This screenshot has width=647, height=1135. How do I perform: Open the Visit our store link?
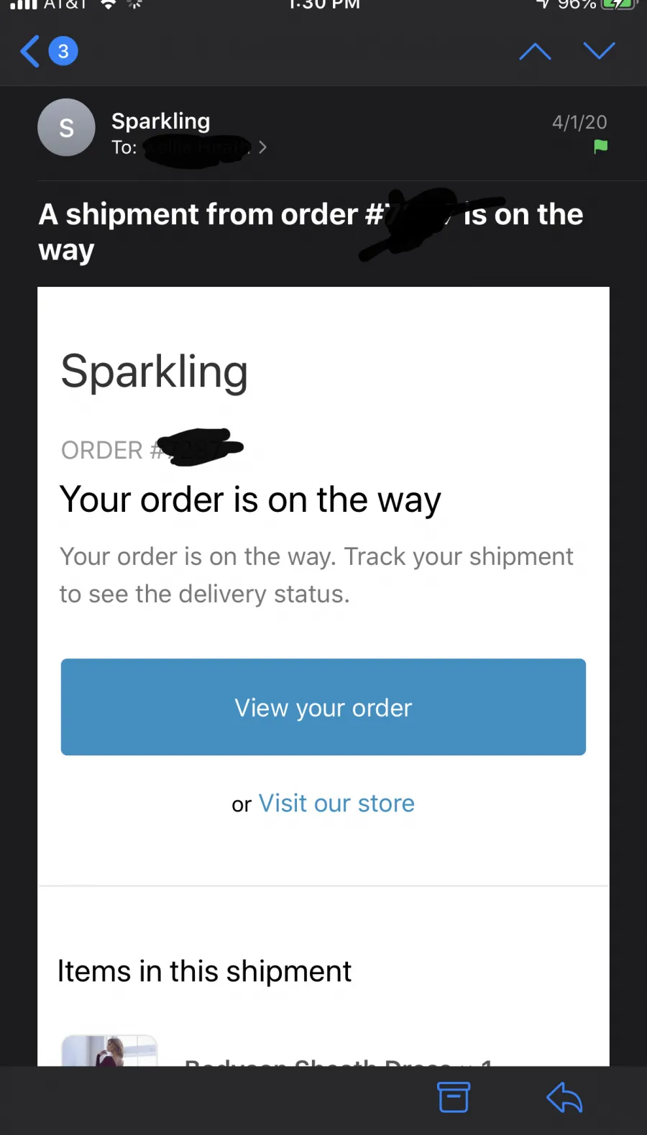(336, 803)
